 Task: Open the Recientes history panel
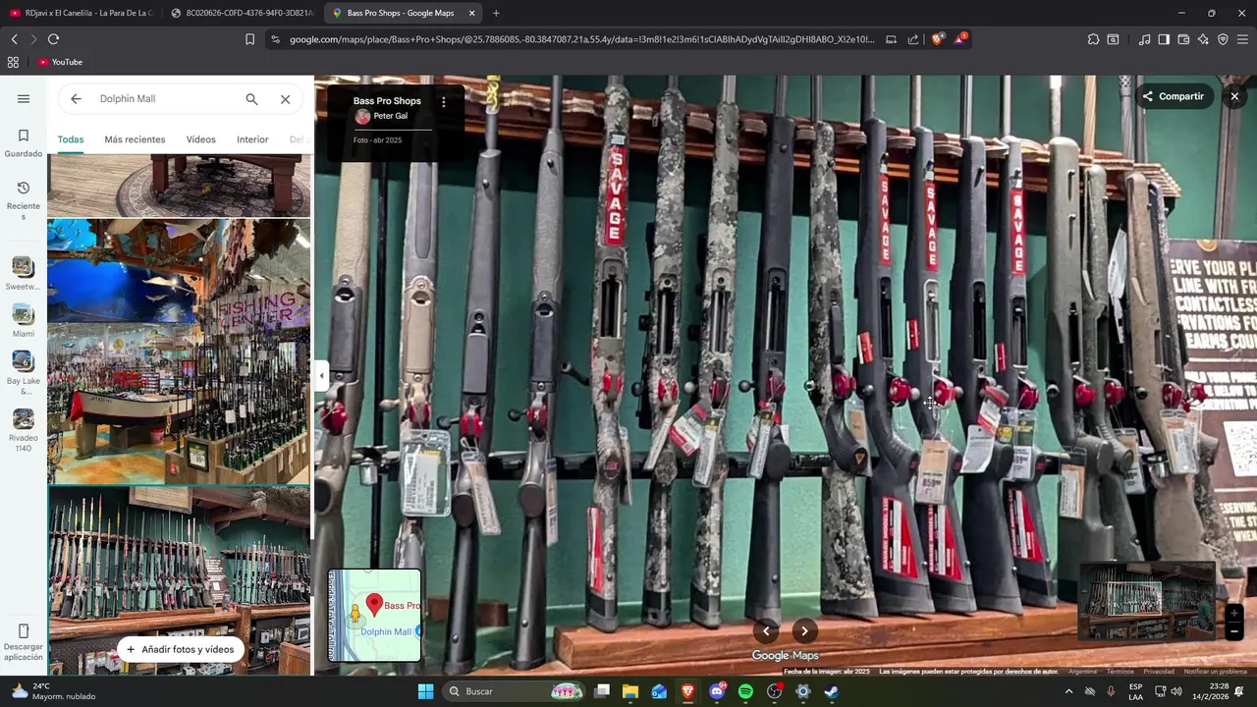(x=24, y=200)
